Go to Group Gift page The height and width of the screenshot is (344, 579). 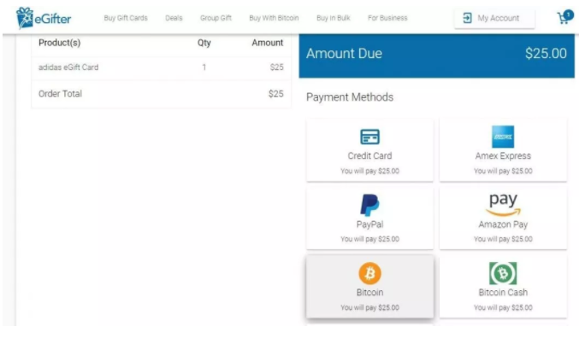[216, 18]
